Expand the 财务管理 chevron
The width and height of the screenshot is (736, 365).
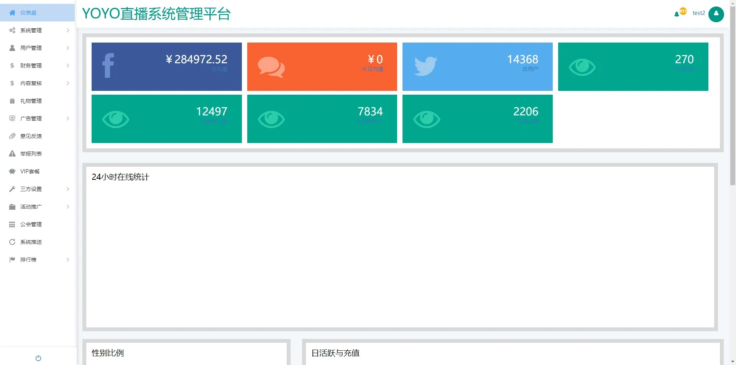coord(68,66)
